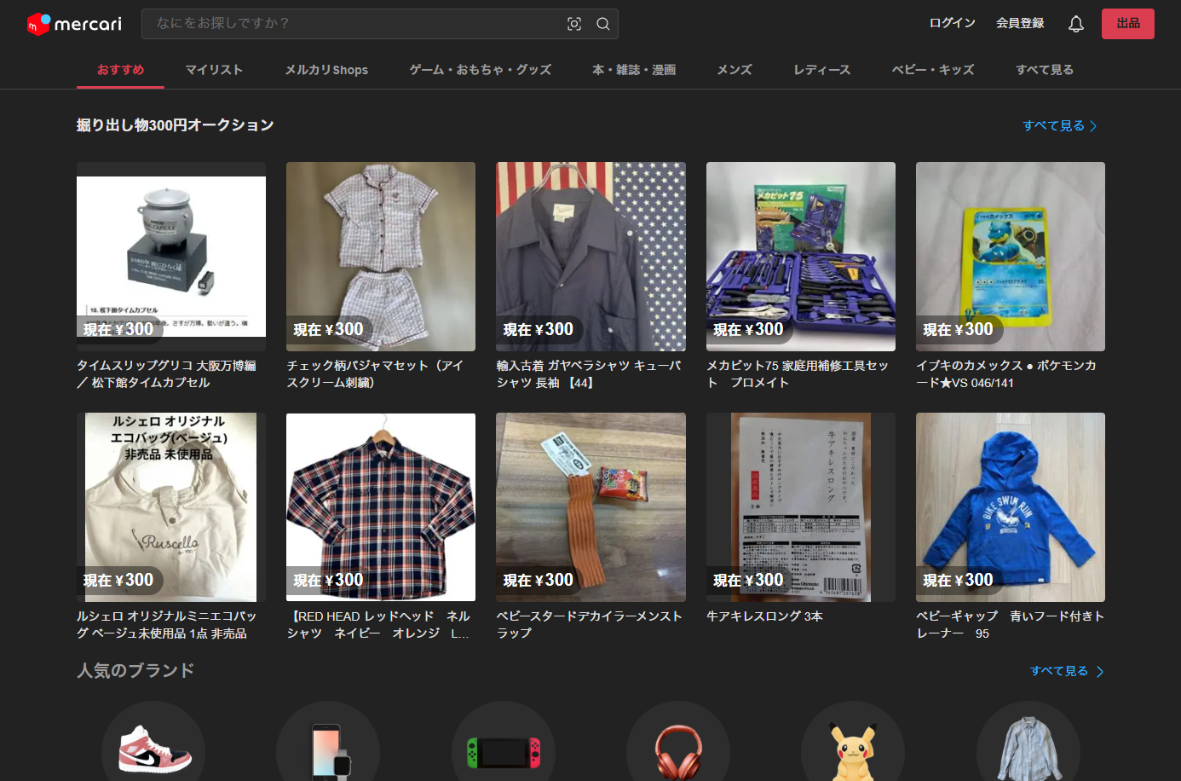Viewport: 1181px width, 781px height.
Task: Expand すべて見る for 300円オークション section
Action: [1059, 125]
